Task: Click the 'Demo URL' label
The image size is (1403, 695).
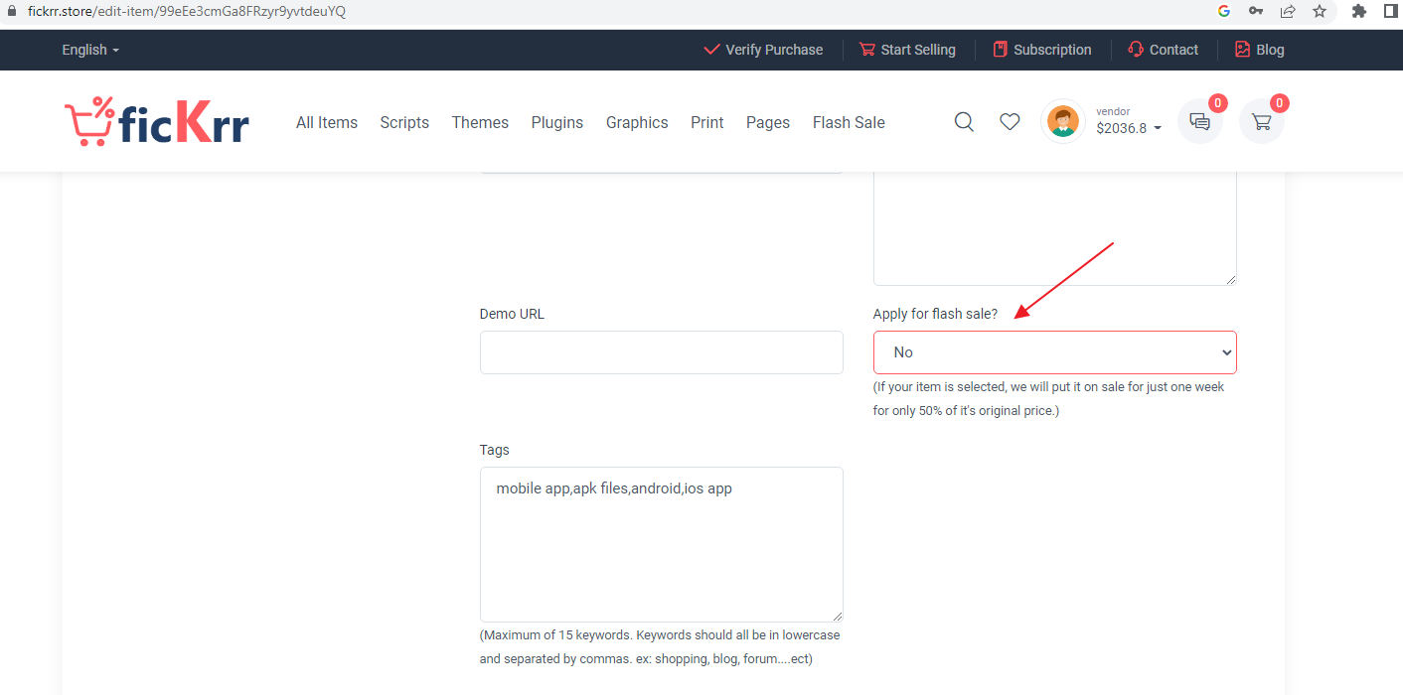Action: point(512,314)
